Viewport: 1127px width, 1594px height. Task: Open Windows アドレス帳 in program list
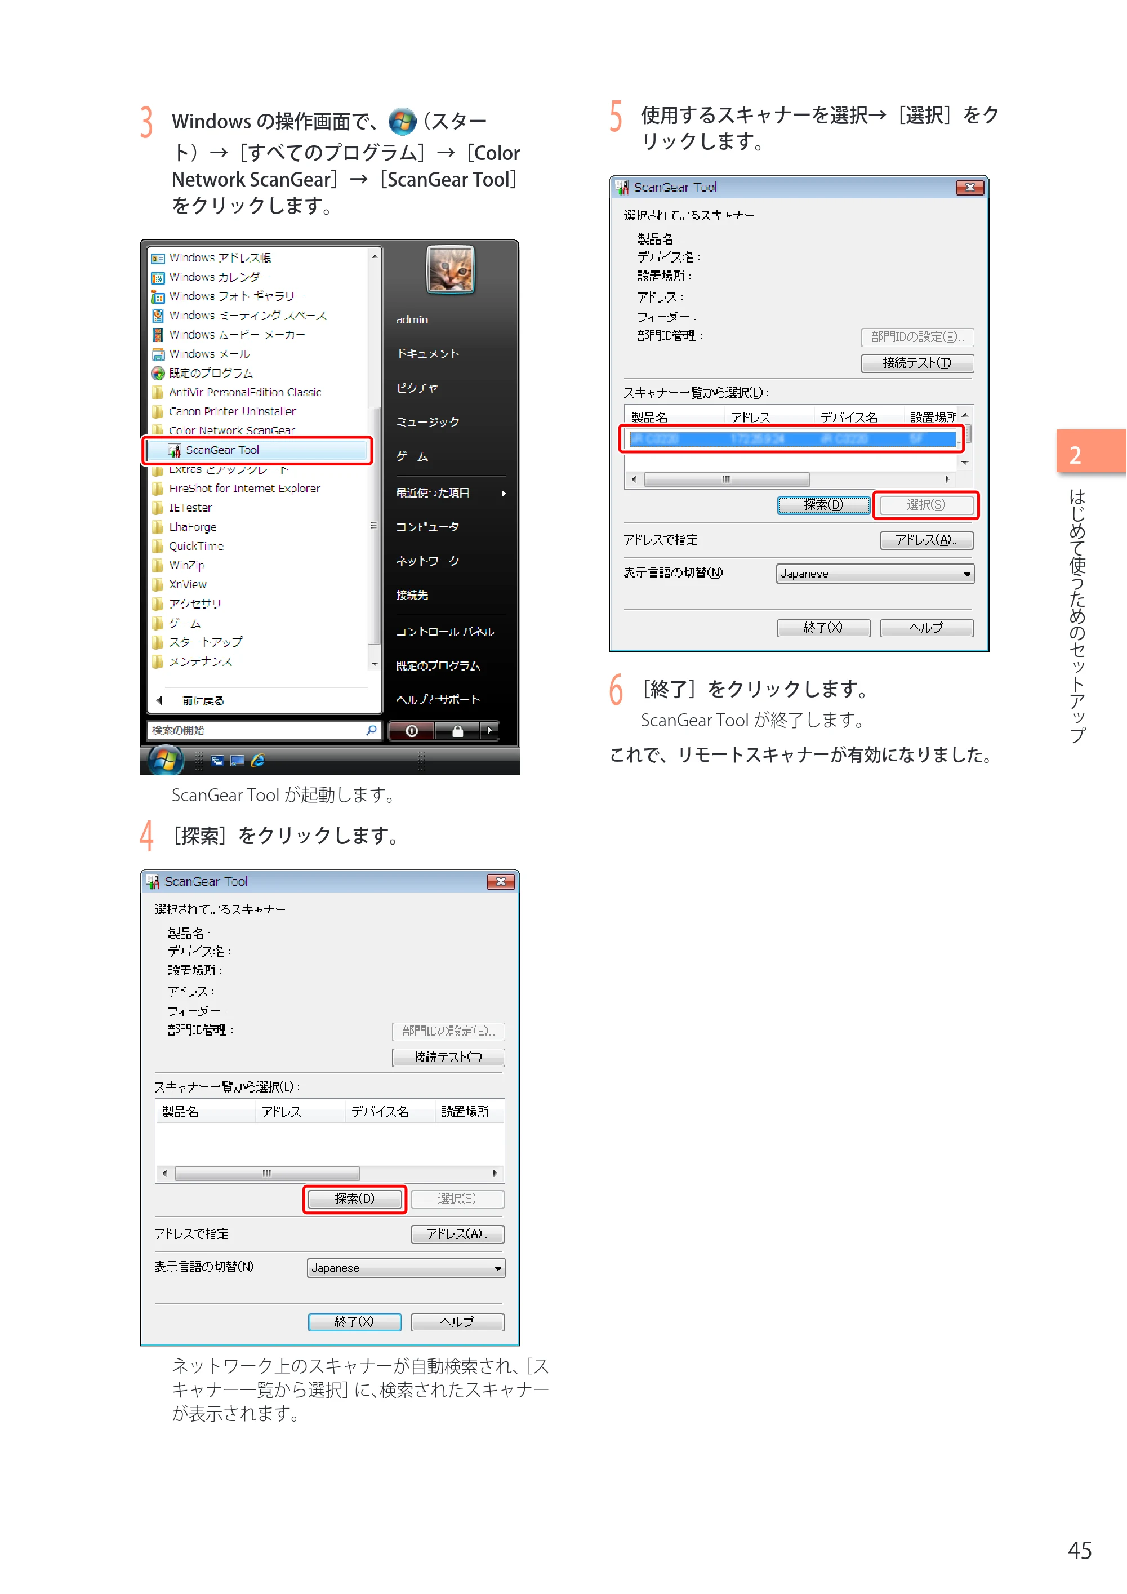pyautogui.click(x=211, y=258)
